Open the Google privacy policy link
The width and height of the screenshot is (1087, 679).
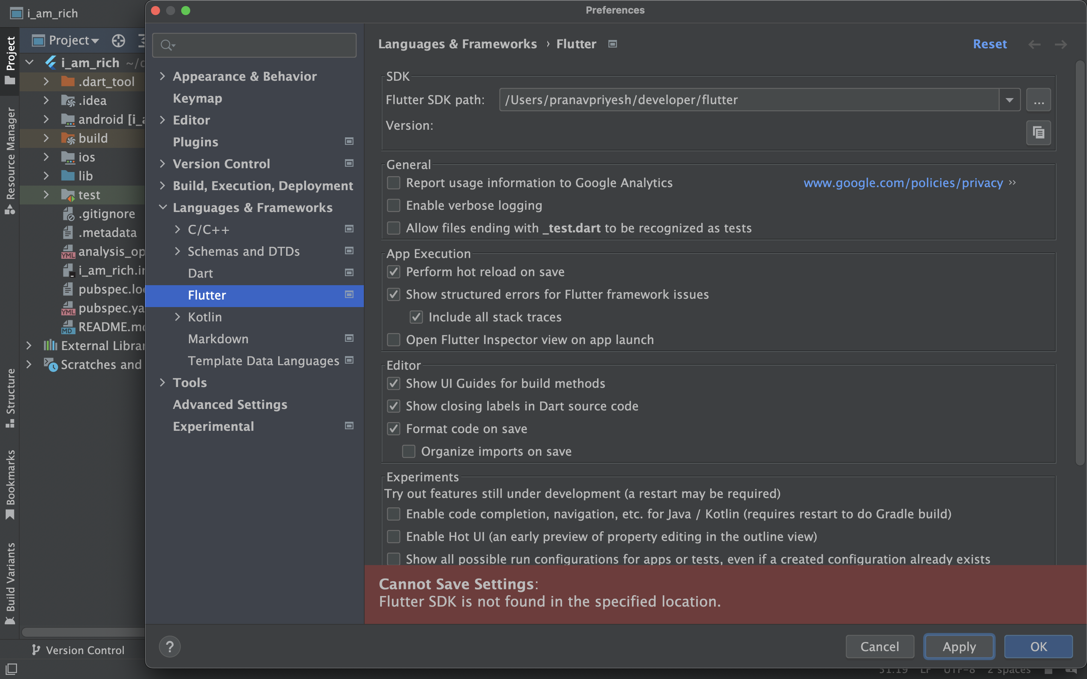pos(903,183)
